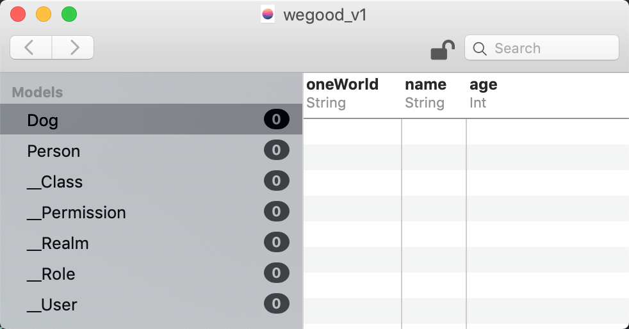
Task: Open the __User model
Action: 52,305
